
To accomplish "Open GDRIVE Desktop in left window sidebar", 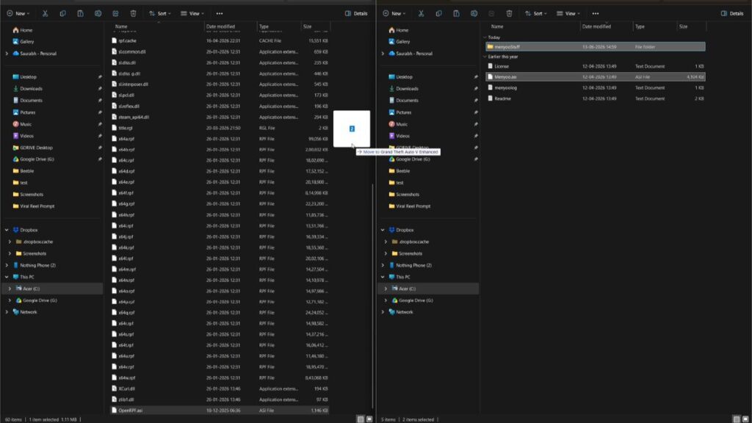I will (x=32, y=148).
